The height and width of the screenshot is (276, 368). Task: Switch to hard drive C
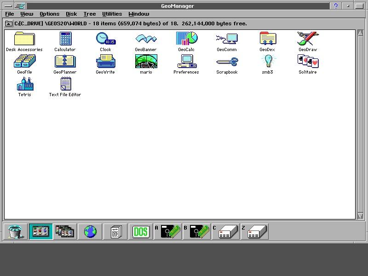226,232
